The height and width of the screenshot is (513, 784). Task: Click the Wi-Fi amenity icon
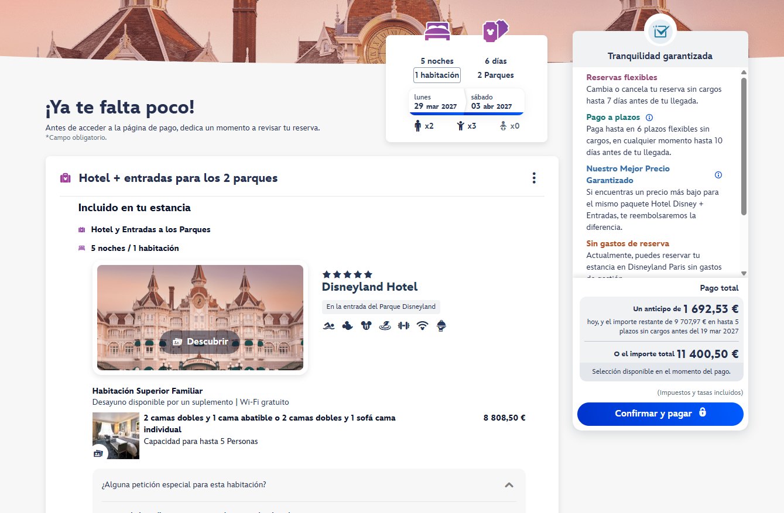[x=422, y=326]
